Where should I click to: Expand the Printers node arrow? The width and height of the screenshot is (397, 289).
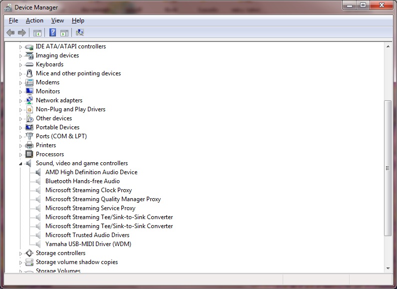pyautogui.click(x=21, y=146)
